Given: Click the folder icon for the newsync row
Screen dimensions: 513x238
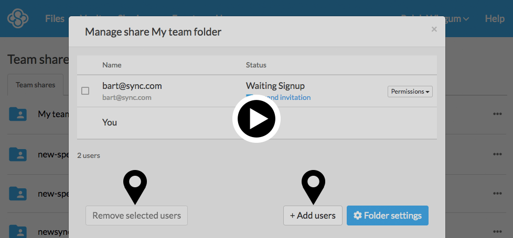Looking at the screenshot, I should (18, 231).
